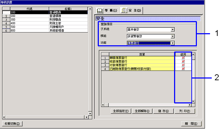Open the 子系統 dropdown arrow
This screenshot has height=129, width=219.
(x=173, y=29)
